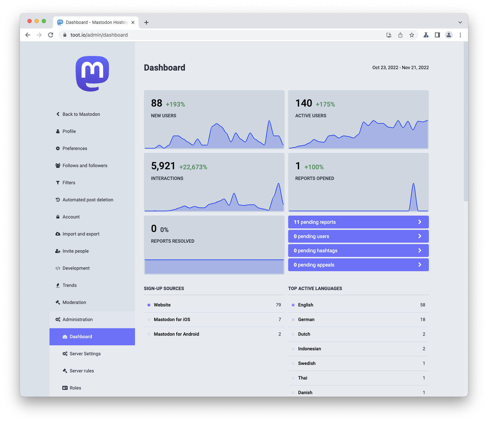Image resolution: width=488 pixels, height=423 pixels.
Task: Select the Invite people icon
Action: point(58,251)
